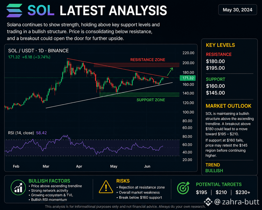Image resolution: width=262 pixels, height=210 pixels.
Task: Click the May 30, 2024 date badge
Action: (x=237, y=10)
